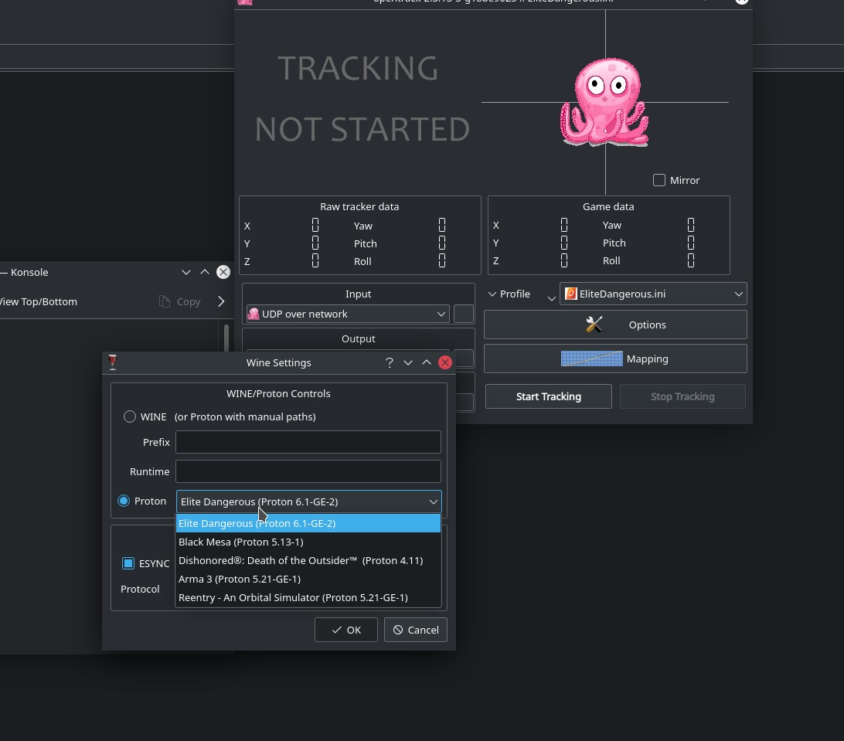Cancel the Wine Settings dialog
Screen dimensions: 844x741
click(416, 630)
